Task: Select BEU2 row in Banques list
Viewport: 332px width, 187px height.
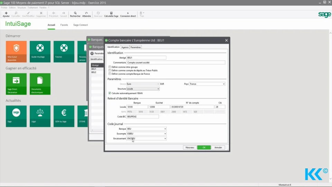Action: click(x=97, y=72)
